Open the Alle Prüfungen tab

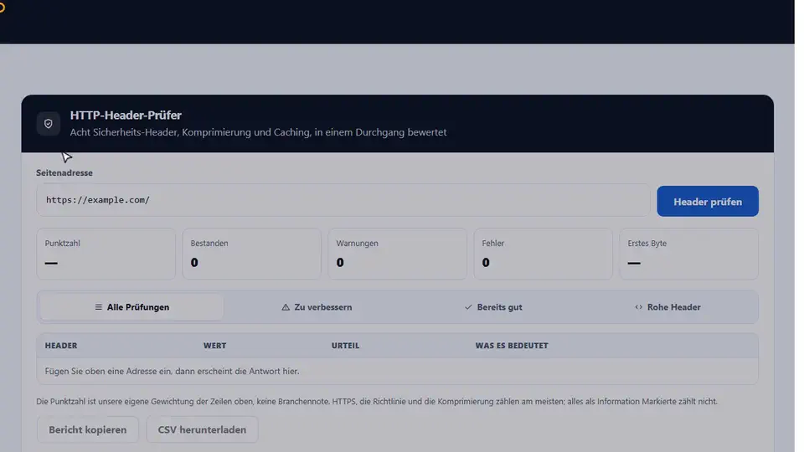pos(131,307)
